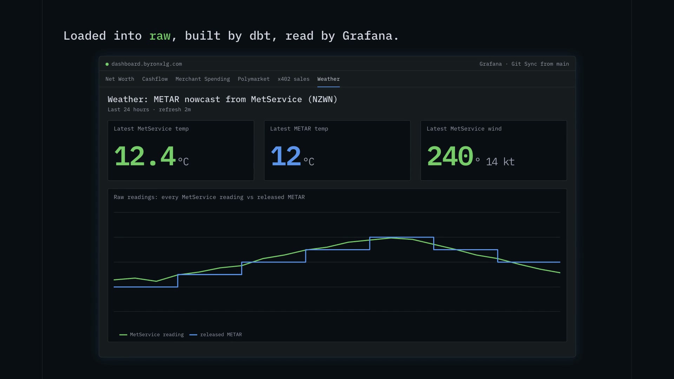This screenshot has width=674, height=379.
Task: Click the green MetService legend line swatch
Action: point(123,335)
